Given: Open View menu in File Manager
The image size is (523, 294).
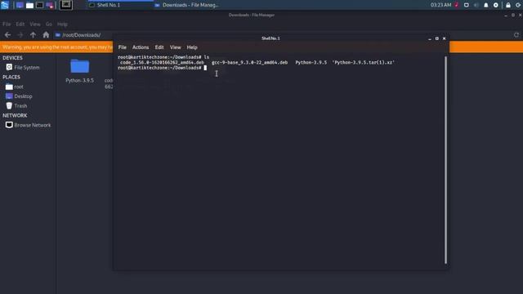Looking at the screenshot, I should pyautogui.click(x=34, y=24).
